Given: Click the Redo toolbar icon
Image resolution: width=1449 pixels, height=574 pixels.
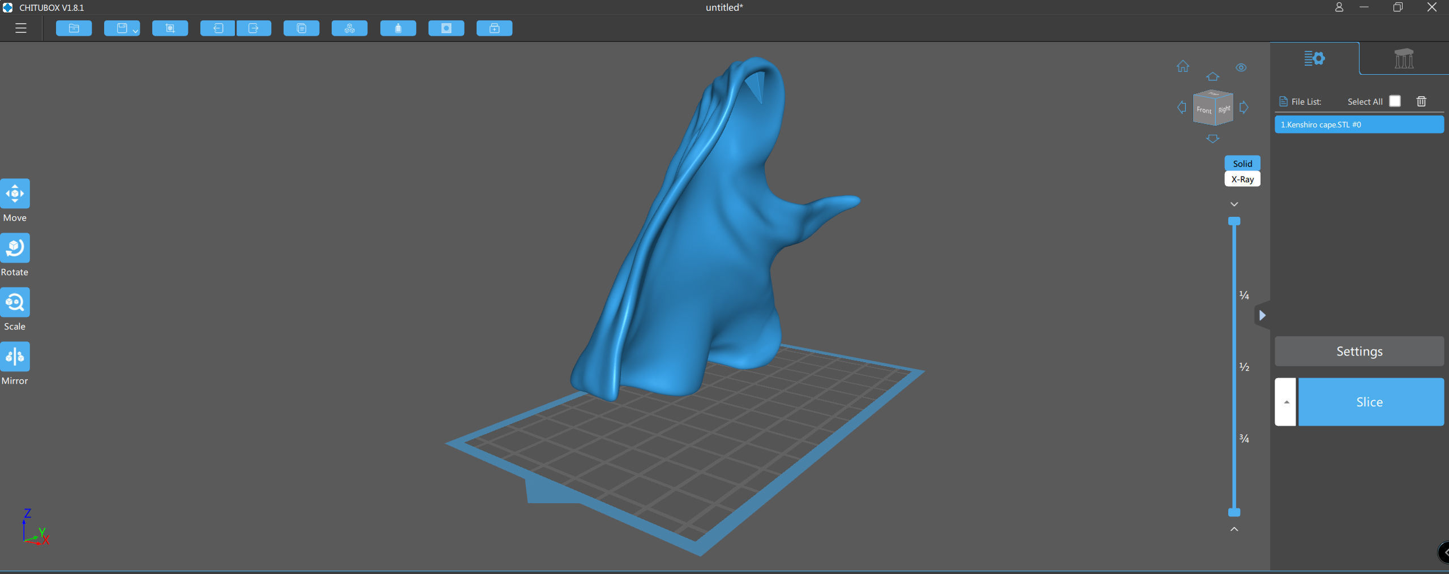Looking at the screenshot, I should point(254,28).
